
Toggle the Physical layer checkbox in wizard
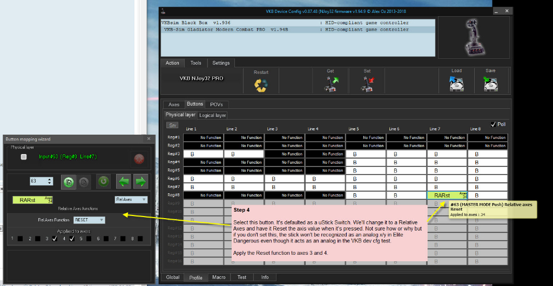(24, 157)
